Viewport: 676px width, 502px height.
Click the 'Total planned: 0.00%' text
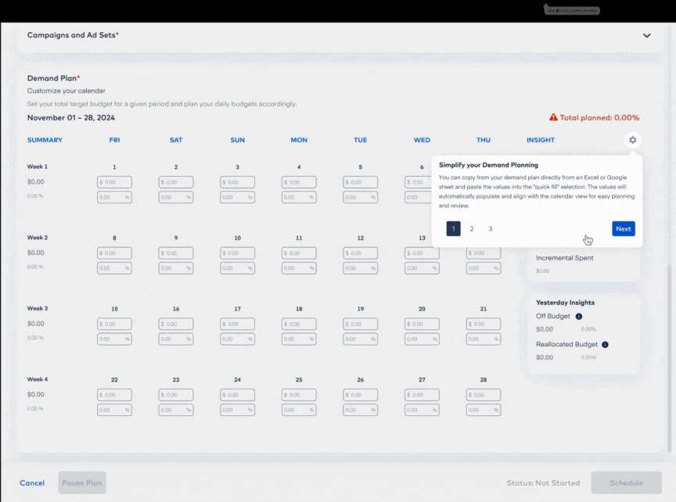click(599, 117)
